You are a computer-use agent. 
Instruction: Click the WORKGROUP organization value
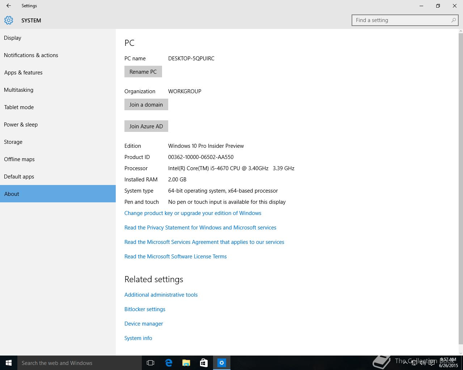[185, 91]
